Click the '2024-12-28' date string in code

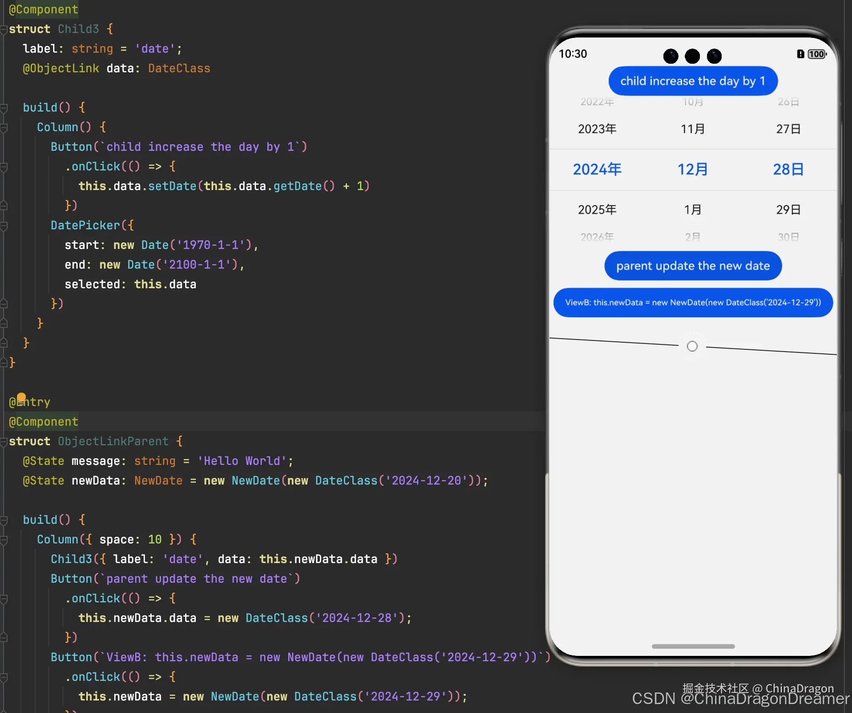tap(357, 618)
